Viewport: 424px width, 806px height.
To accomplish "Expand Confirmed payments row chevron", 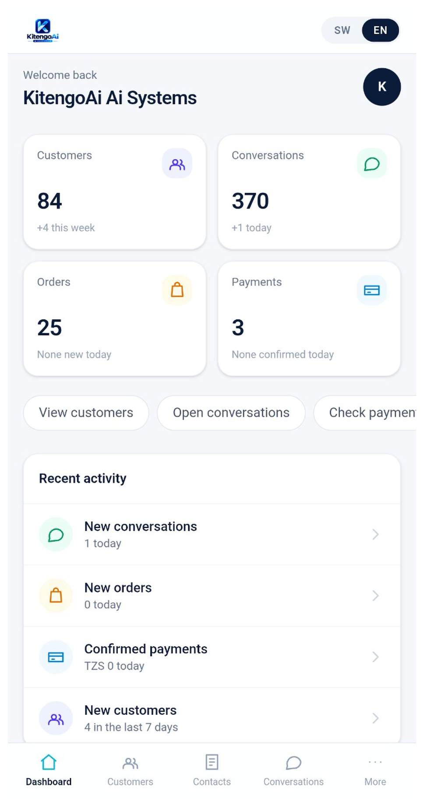I will [375, 657].
